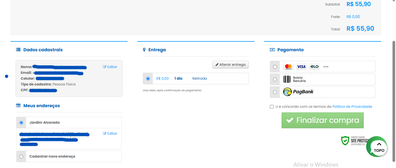Click the PagBank logo

[298, 92]
